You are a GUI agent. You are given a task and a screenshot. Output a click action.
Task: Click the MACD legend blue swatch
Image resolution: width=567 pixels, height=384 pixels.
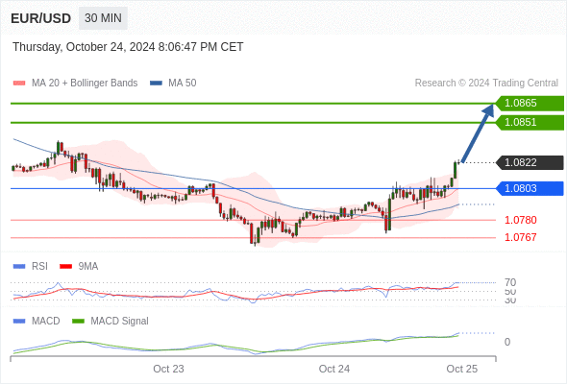coord(19,322)
